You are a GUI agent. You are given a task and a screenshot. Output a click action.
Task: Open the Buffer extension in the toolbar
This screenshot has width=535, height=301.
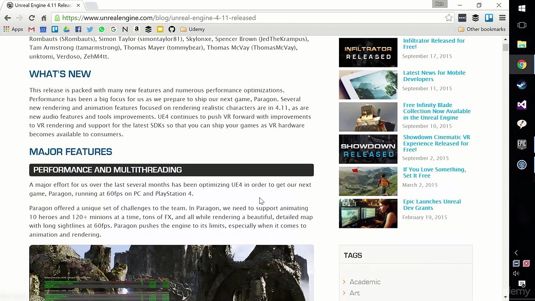[476, 18]
